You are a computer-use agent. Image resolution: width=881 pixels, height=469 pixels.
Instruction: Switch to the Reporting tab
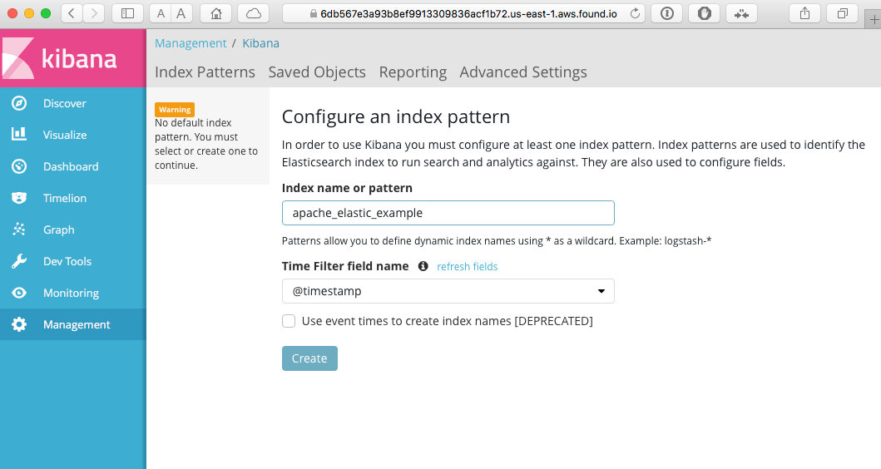[x=413, y=72]
